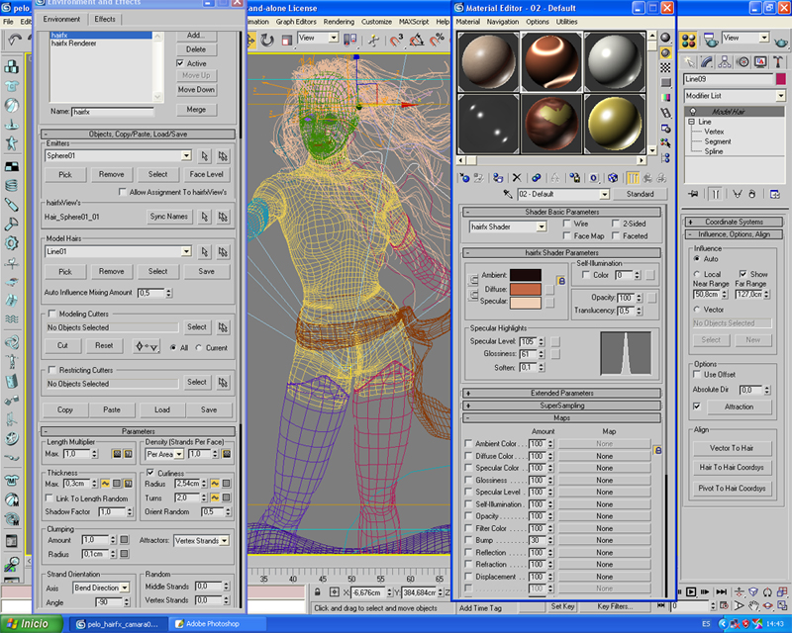The height and width of the screenshot is (633, 792).
Task: Click Reset Map/Mtl X icon
Action: coord(516,178)
